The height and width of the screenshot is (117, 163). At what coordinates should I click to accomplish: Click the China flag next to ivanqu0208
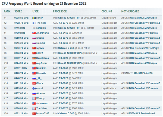34,113
